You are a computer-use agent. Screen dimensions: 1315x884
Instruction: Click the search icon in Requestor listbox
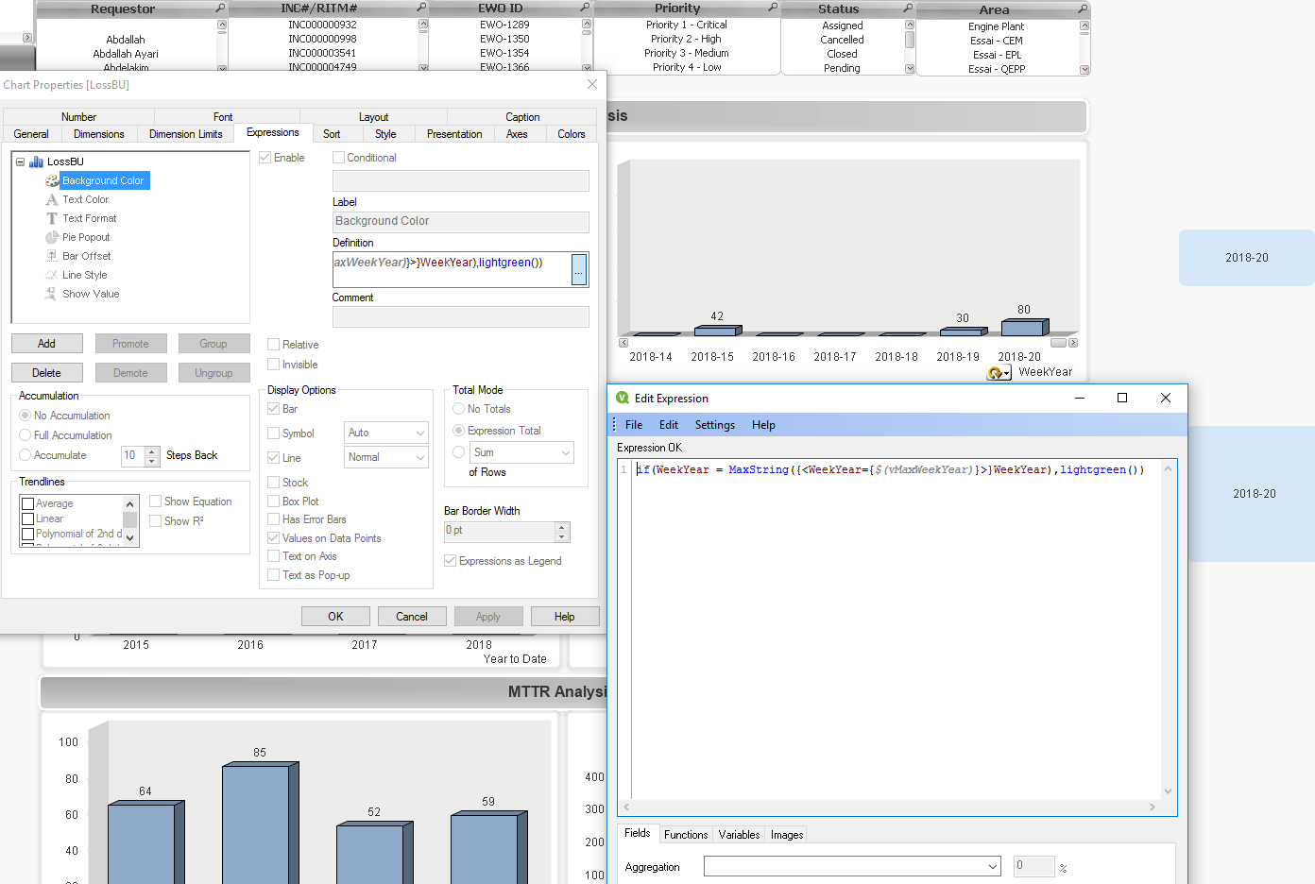(220, 8)
